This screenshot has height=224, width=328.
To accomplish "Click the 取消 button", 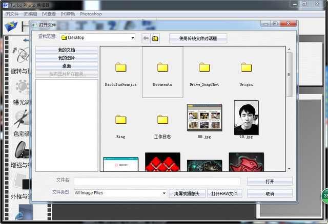I will point(270,194).
